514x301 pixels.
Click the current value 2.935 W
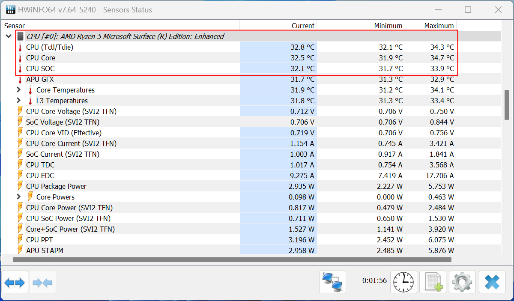[x=302, y=186]
